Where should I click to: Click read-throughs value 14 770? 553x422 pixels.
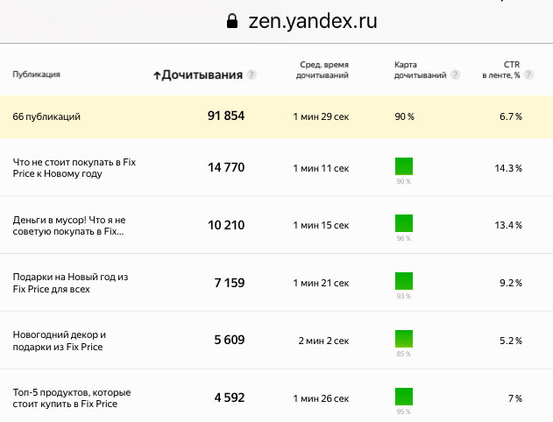coord(226,167)
